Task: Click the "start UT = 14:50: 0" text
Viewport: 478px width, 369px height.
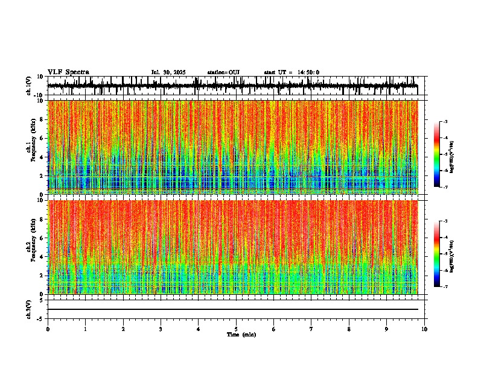Action: (292, 72)
